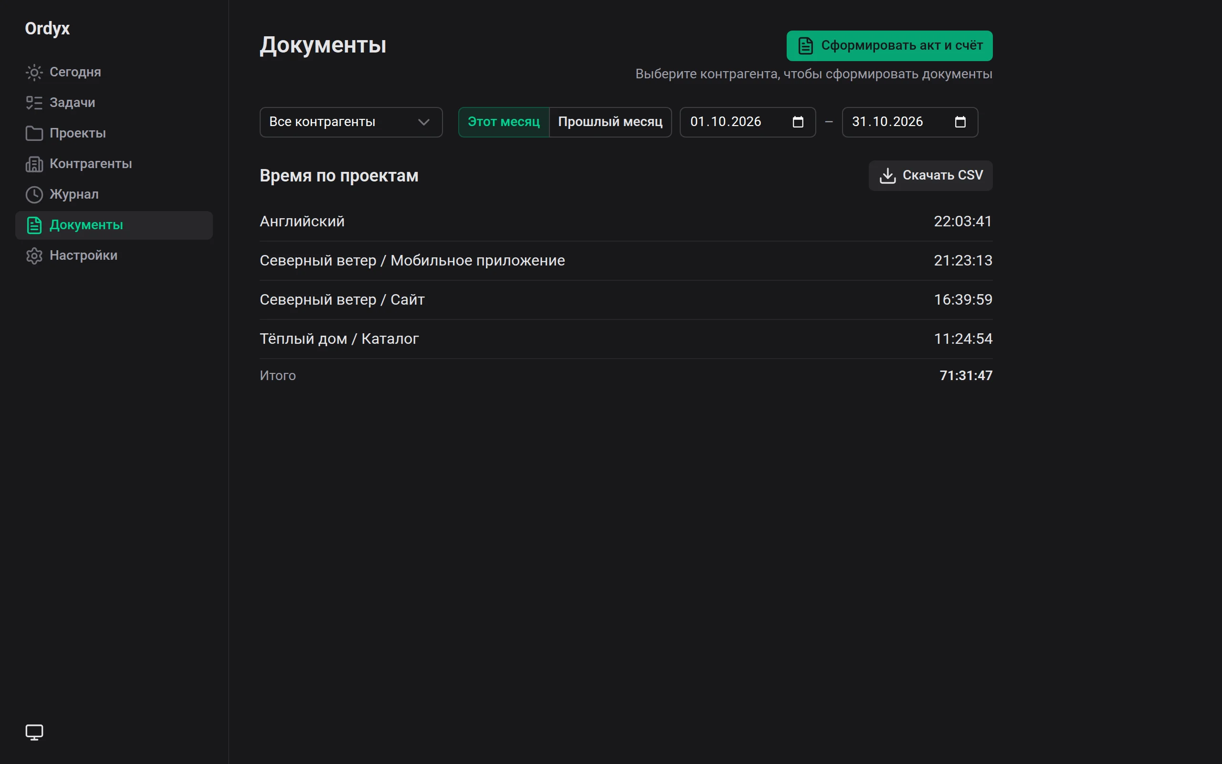Click the time value 21:23:13
The image size is (1222, 764).
pos(963,261)
